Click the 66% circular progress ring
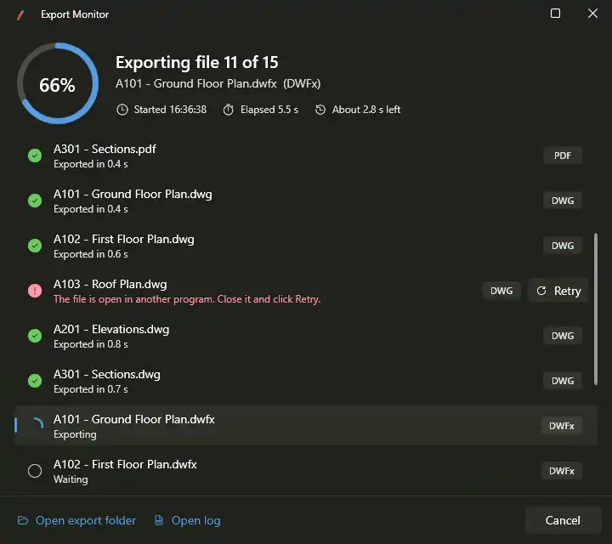The width and height of the screenshot is (612, 544). point(58,83)
